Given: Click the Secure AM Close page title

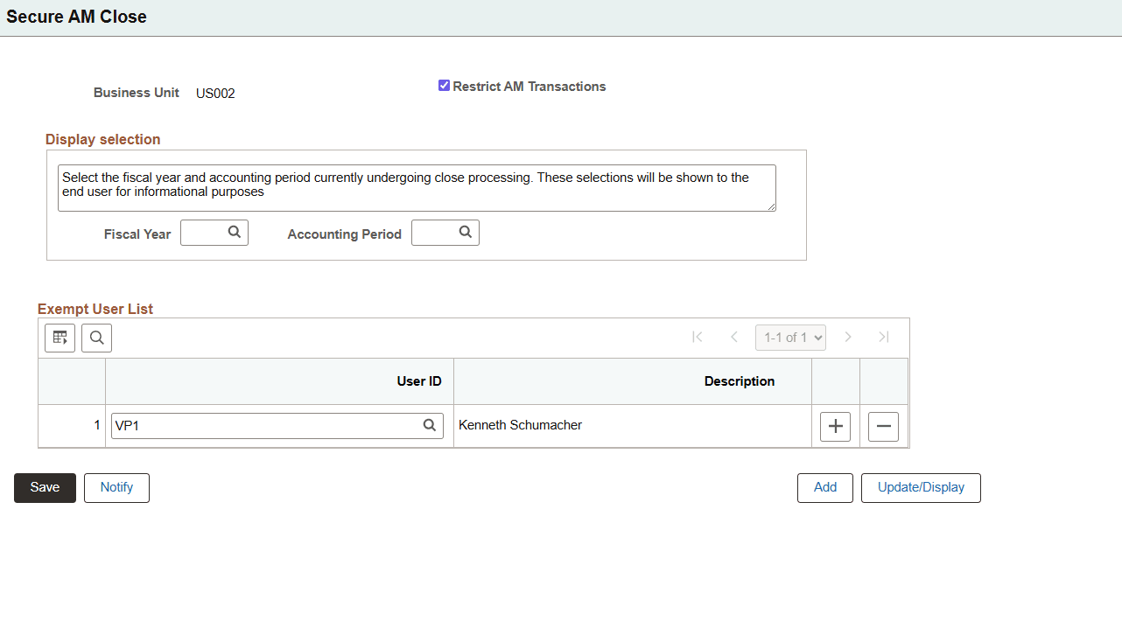Looking at the screenshot, I should 77,17.
